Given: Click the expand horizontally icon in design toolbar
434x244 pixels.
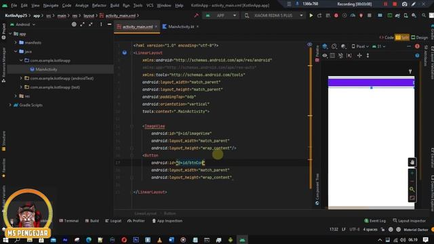Looking at the screenshot, I should tap(359, 56).
